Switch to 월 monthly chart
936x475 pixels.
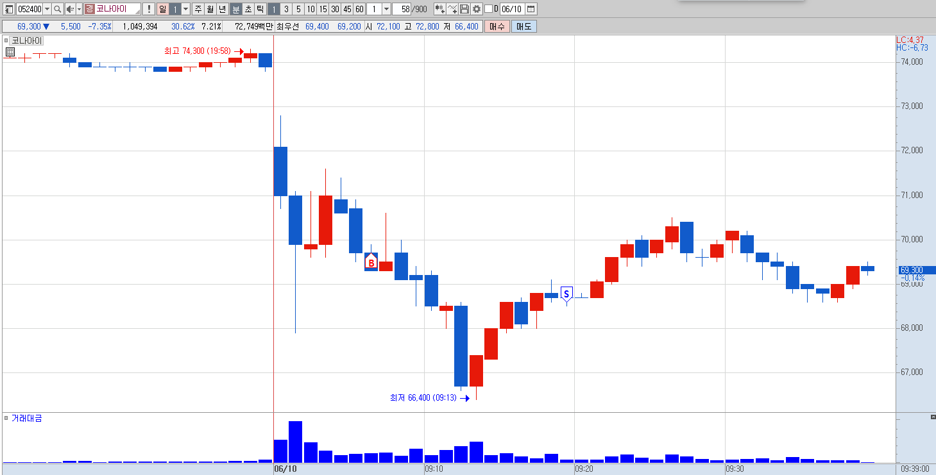tap(210, 9)
